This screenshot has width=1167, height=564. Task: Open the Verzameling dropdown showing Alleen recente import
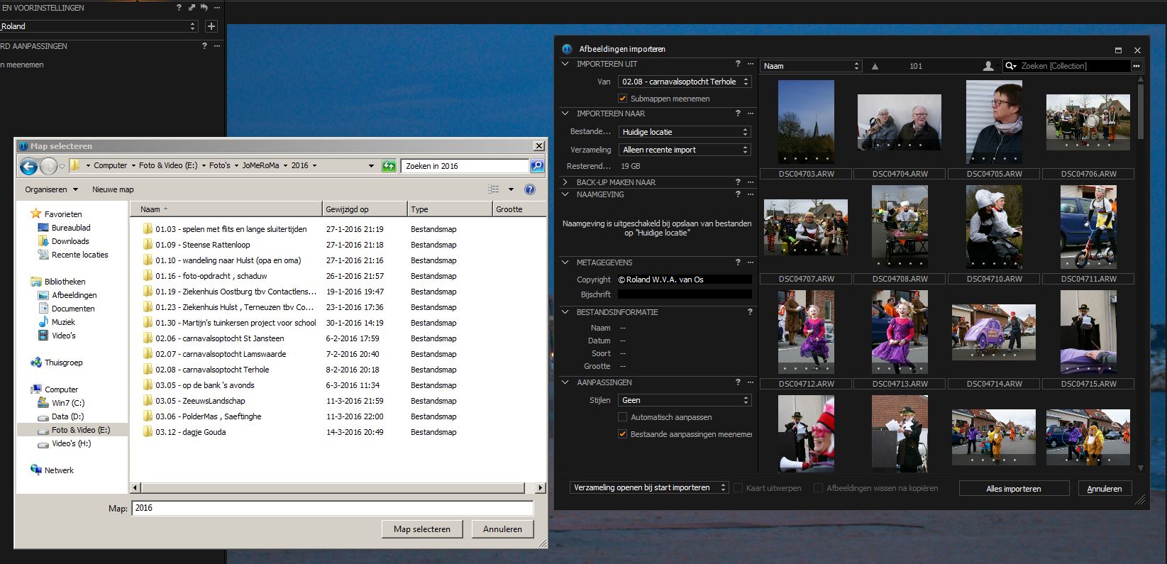tap(685, 150)
